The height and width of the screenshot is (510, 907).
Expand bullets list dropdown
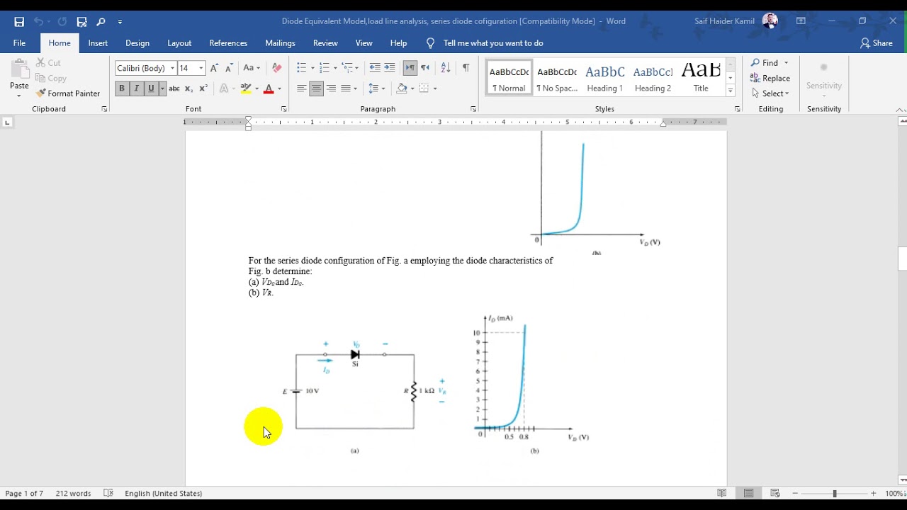tap(312, 68)
